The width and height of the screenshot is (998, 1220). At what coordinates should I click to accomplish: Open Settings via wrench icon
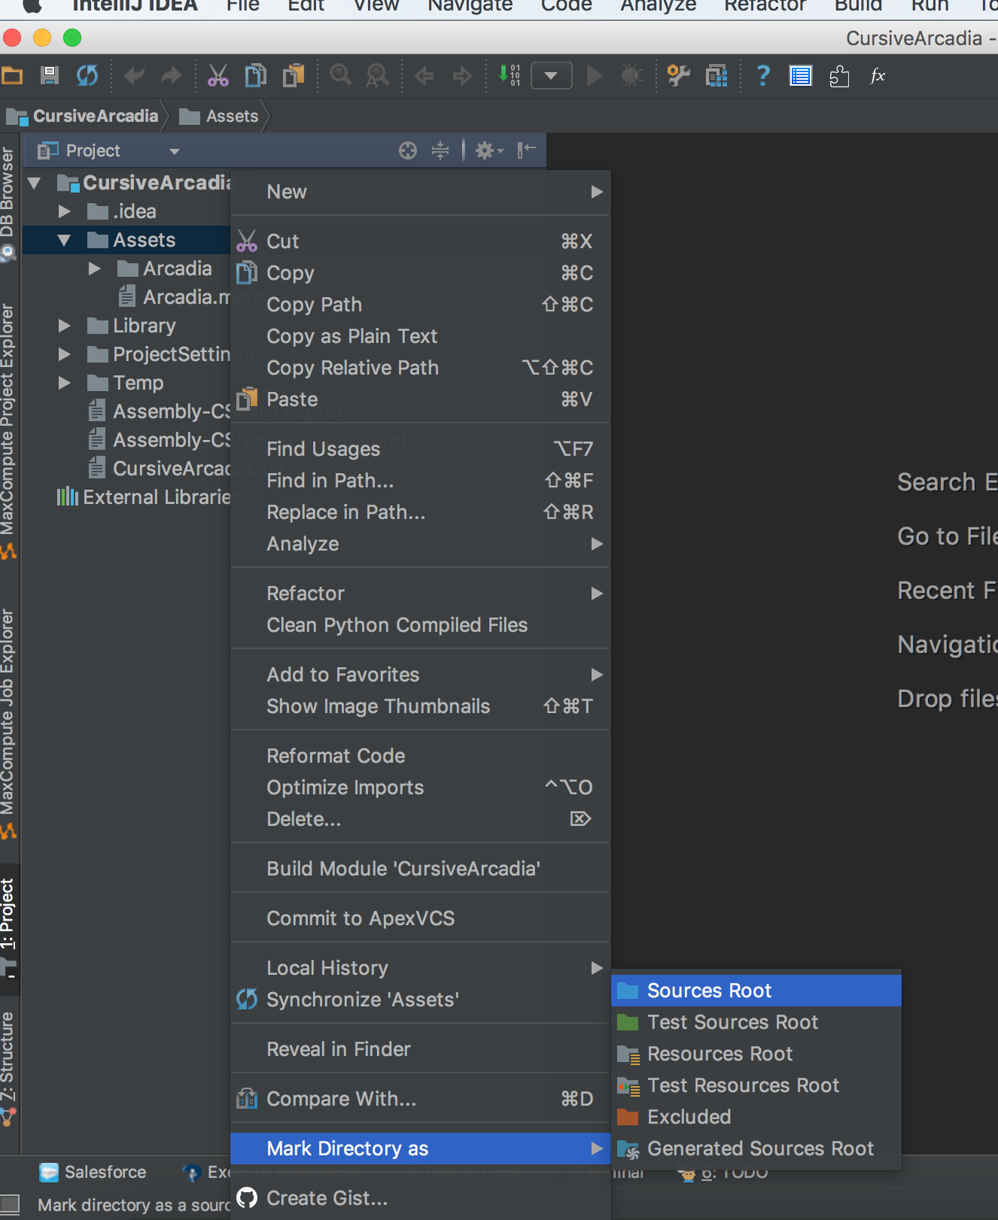click(679, 76)
